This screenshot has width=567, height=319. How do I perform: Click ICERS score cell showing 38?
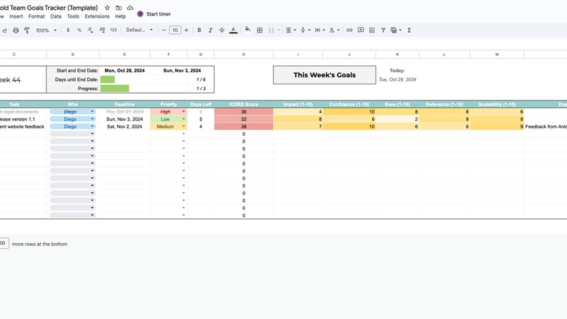(244, 127)
